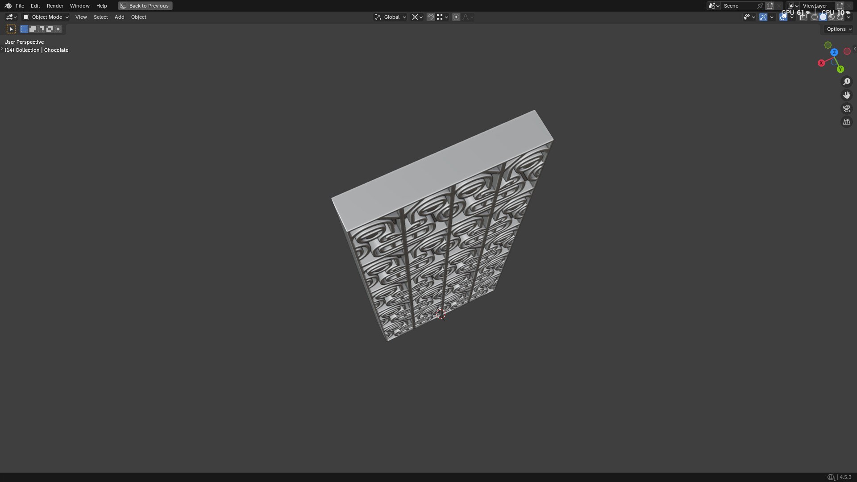Click the negative X axis red circle

point(847,51)
